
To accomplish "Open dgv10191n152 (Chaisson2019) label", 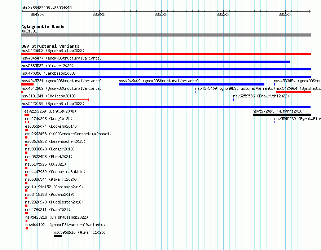I will (x=54, y=187).
